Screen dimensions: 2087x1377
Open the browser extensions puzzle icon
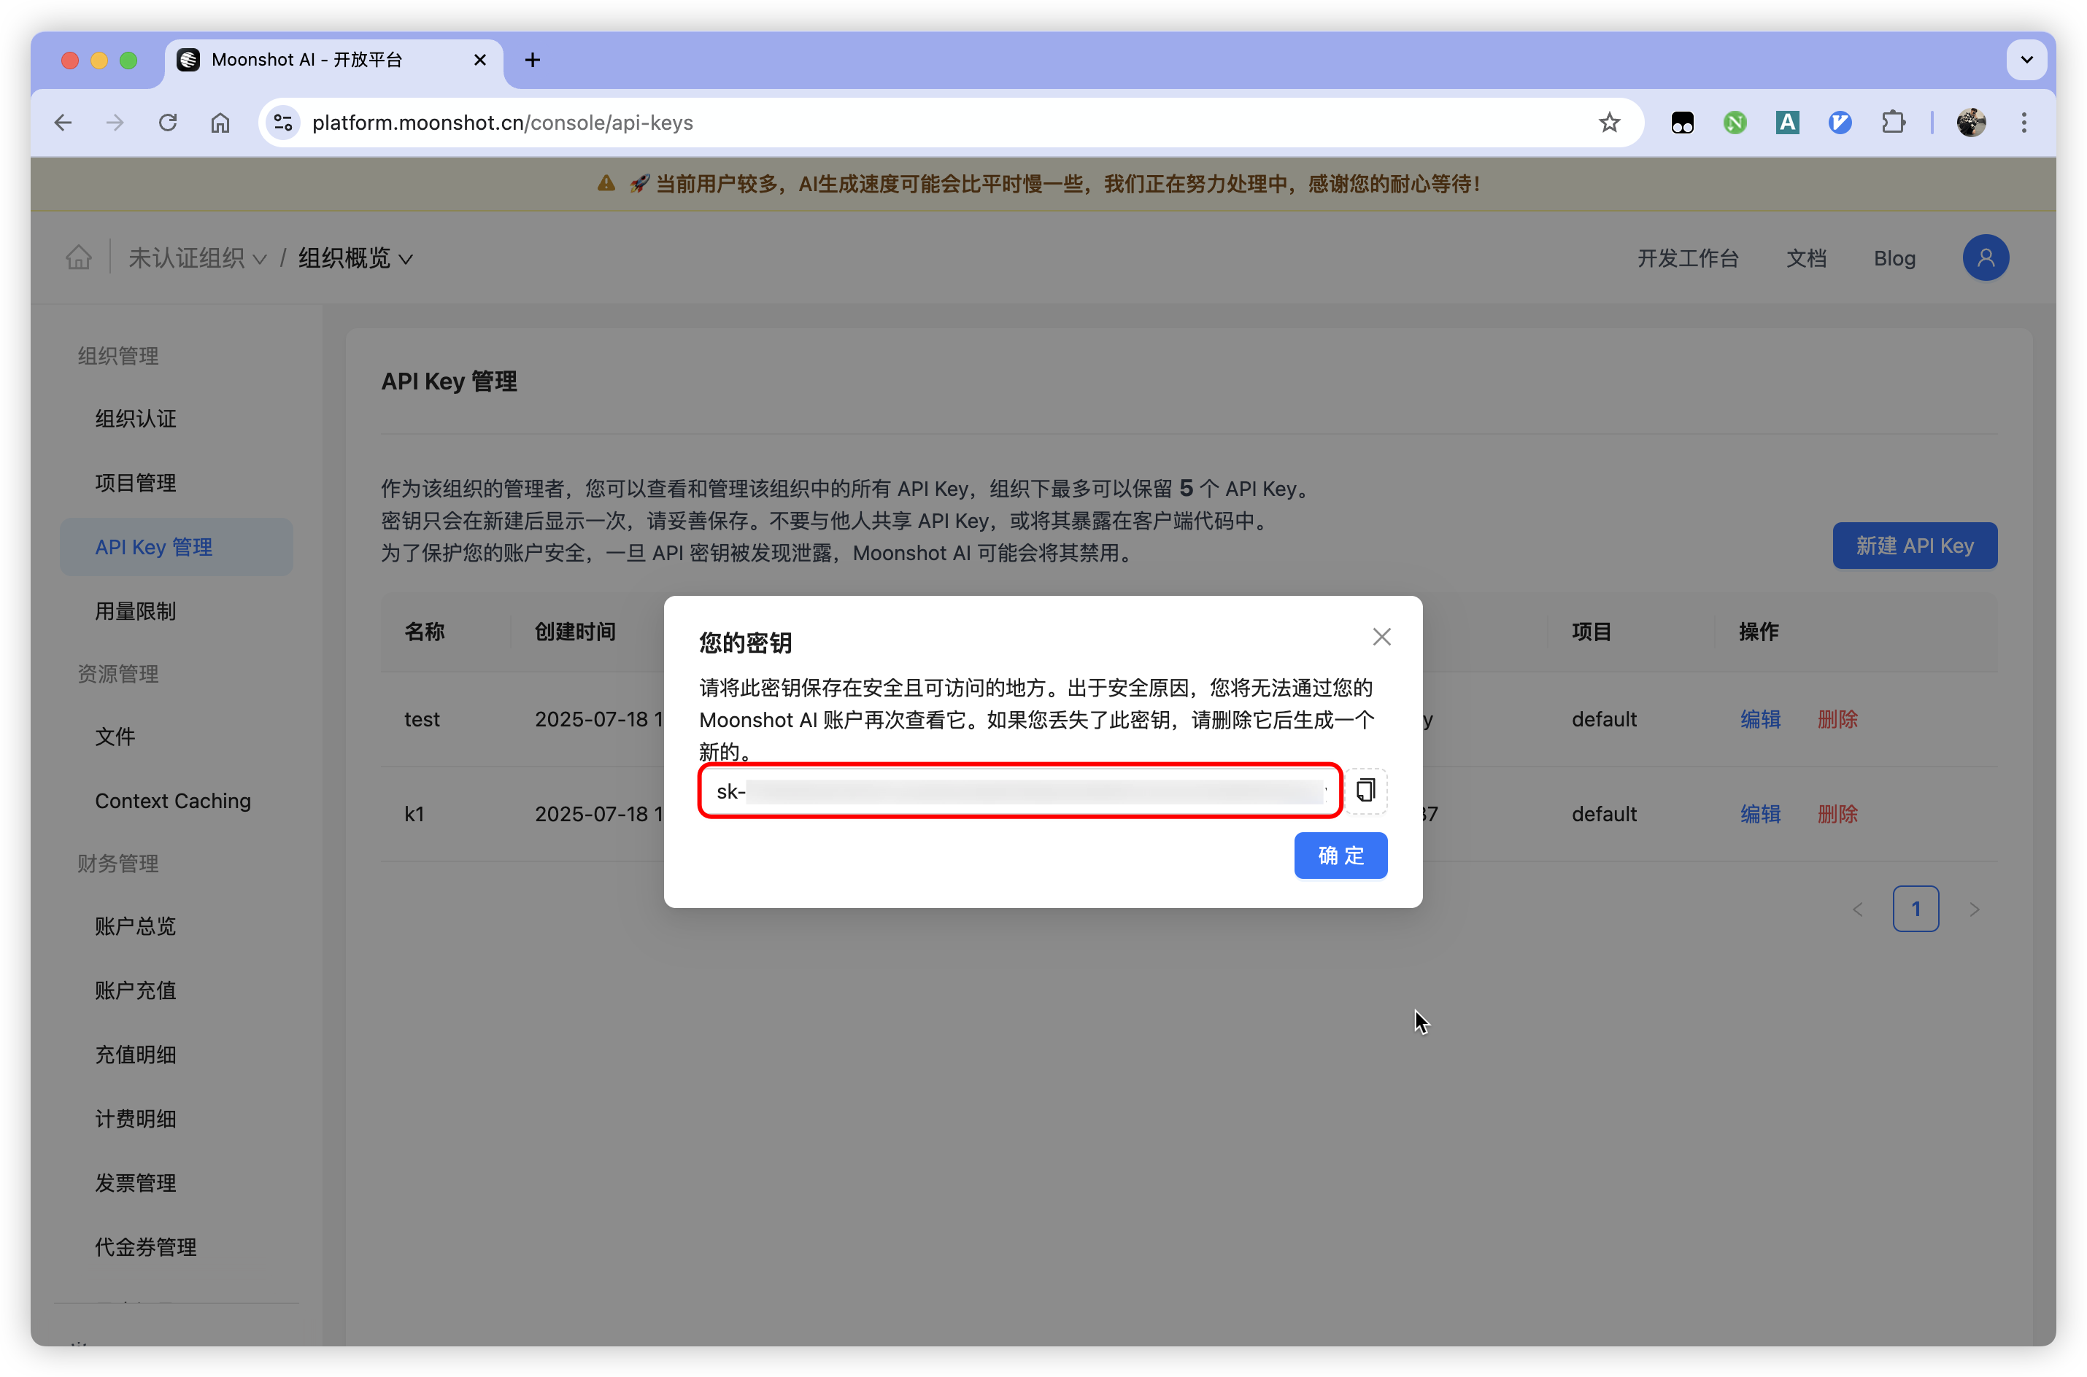(1893, 123)
